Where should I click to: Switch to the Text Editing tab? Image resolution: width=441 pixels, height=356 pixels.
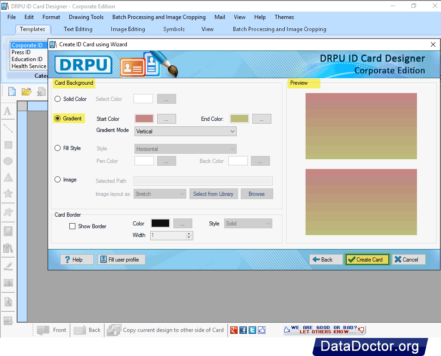[78, 29]
